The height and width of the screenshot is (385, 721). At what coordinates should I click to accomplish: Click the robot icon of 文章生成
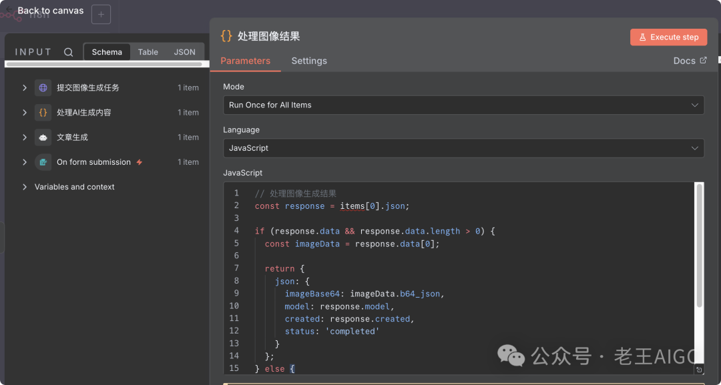(x=43, y=137)
